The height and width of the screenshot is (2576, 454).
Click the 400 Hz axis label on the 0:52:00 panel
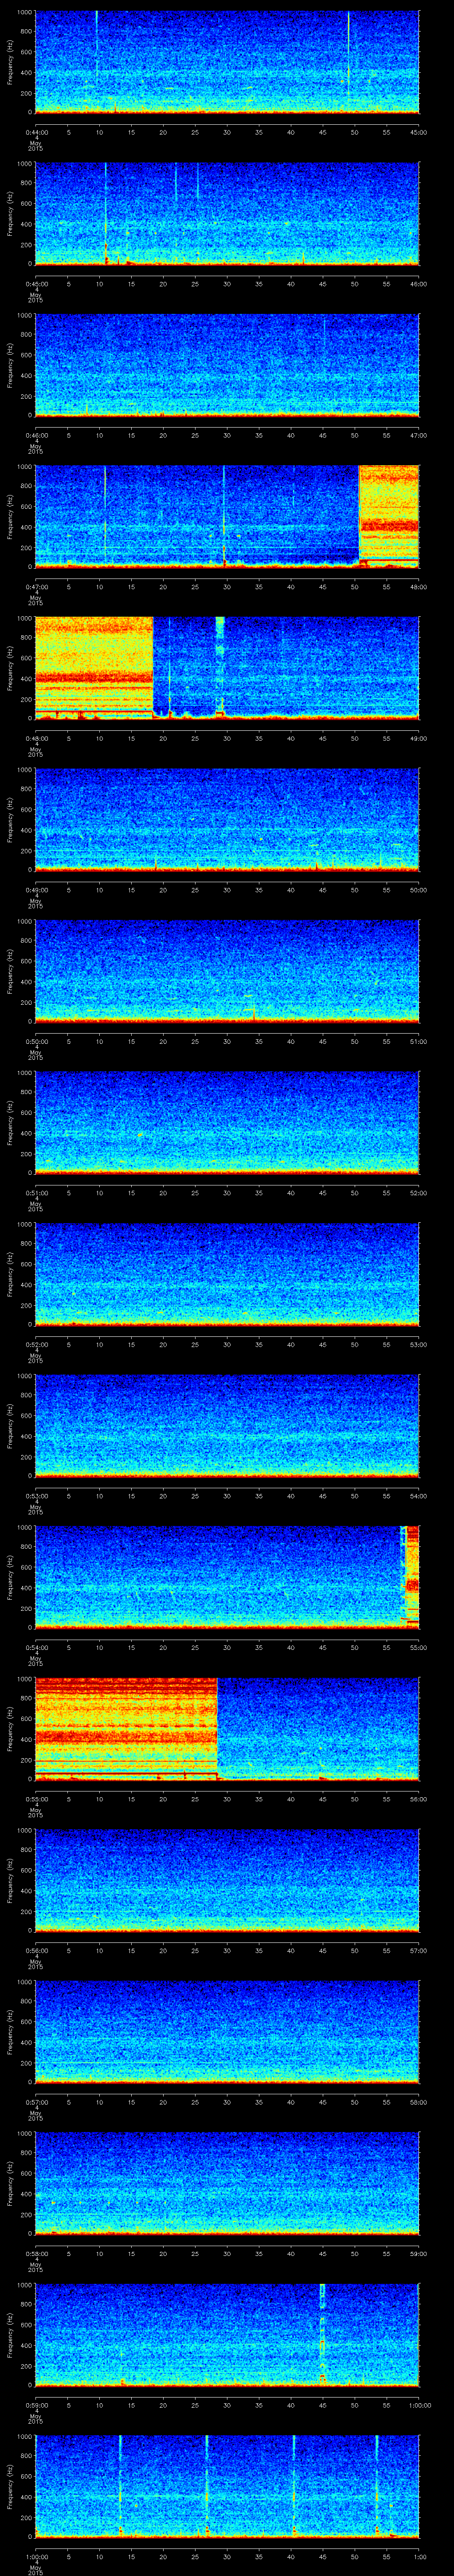click(x=27, y=1285)
